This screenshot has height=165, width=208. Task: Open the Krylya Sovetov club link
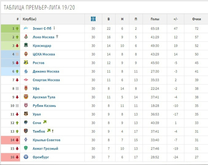click(46, 140)
